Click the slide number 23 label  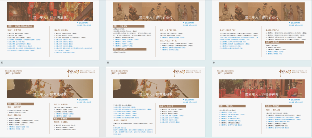(x=108, y=63)
